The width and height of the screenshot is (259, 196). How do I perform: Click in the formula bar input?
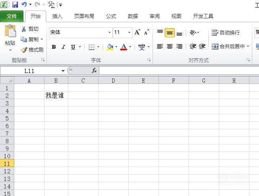[x=179, y=71]
